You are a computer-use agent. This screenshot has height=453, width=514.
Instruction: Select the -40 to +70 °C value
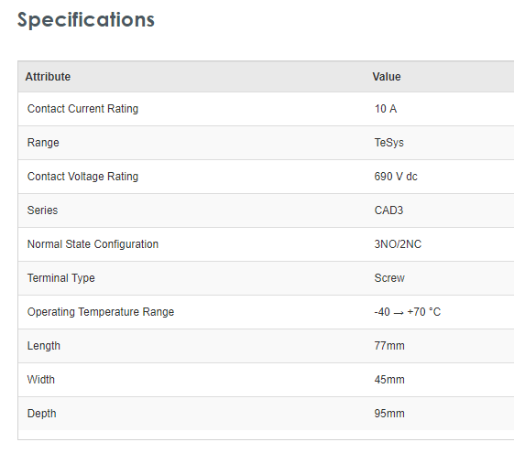pyautogui.click(x=408, y=312)
